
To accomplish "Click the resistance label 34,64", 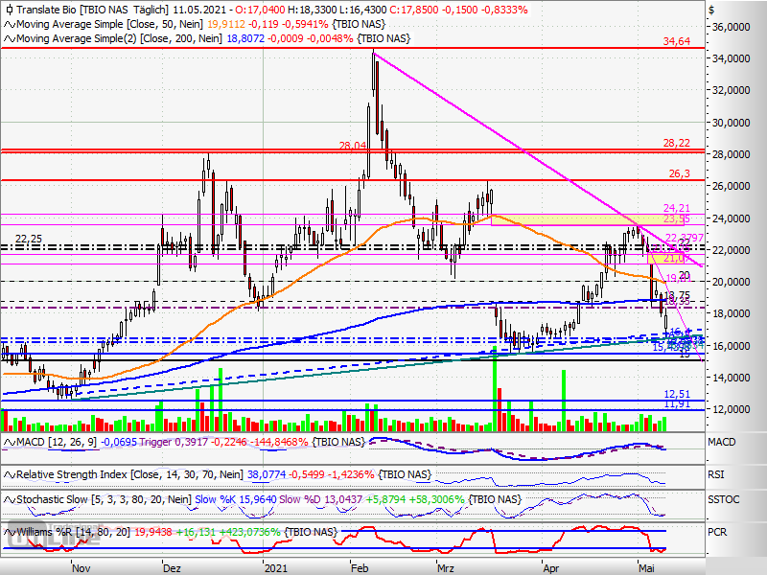I will (677, 41).
